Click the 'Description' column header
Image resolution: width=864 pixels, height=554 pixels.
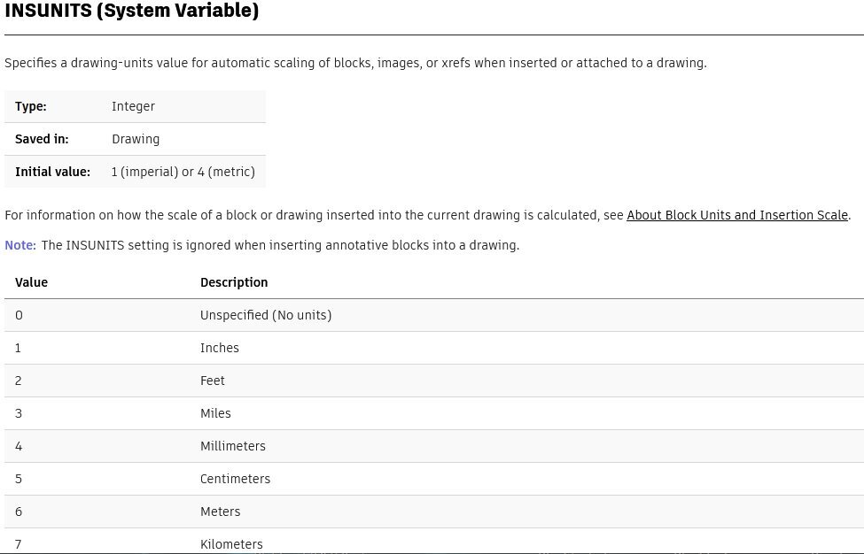[234, 282]
